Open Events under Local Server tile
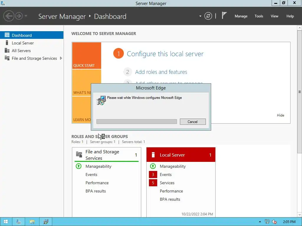The width and height of the screenshot is (302, 226). 166,175
